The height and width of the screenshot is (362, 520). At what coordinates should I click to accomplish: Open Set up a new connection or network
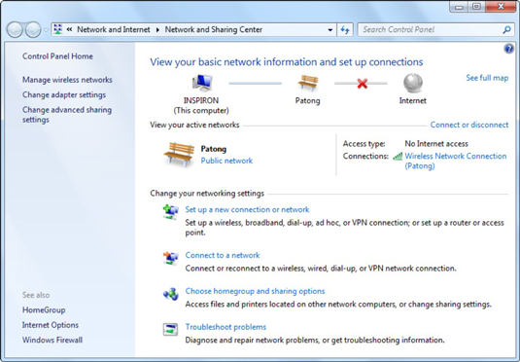[247, 209]
